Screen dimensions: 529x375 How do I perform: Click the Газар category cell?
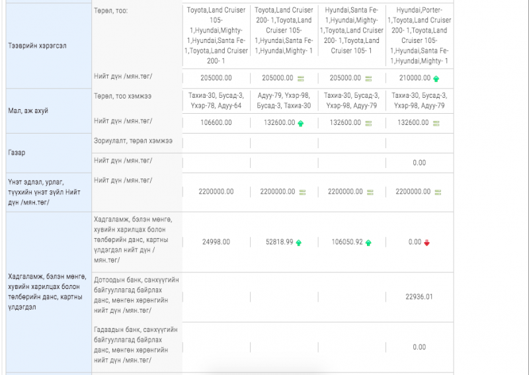17,152
